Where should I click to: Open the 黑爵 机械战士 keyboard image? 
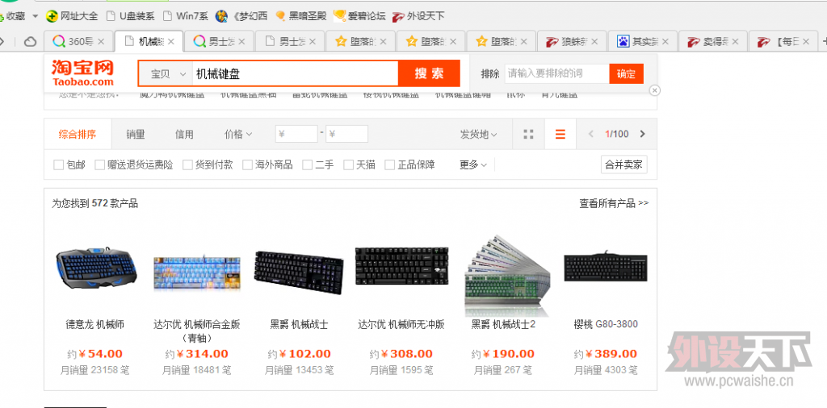(x=299, y=272)
